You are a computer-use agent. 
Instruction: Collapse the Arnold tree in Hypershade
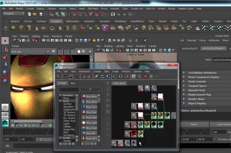coord(60,138)
